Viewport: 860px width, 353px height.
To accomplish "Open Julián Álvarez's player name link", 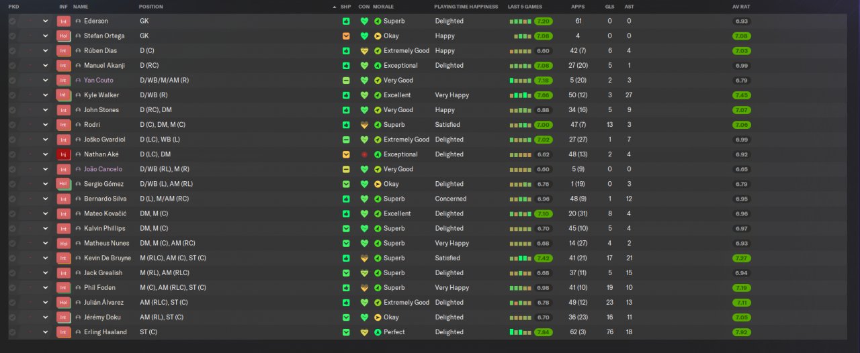I will tap(103, 303).
